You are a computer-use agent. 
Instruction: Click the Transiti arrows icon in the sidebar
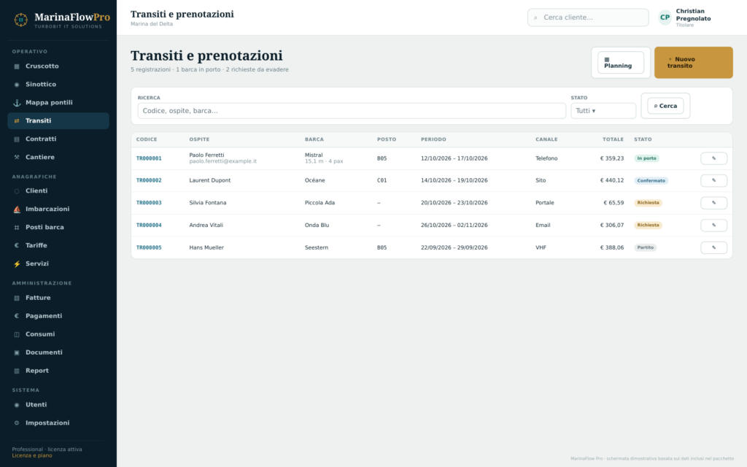tap(17, 121)
